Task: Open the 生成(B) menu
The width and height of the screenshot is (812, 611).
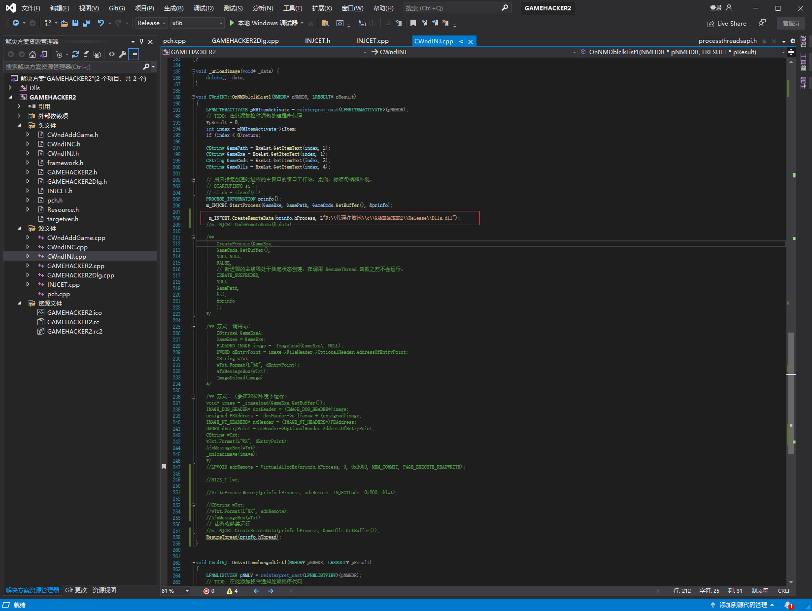Action: 173,8
